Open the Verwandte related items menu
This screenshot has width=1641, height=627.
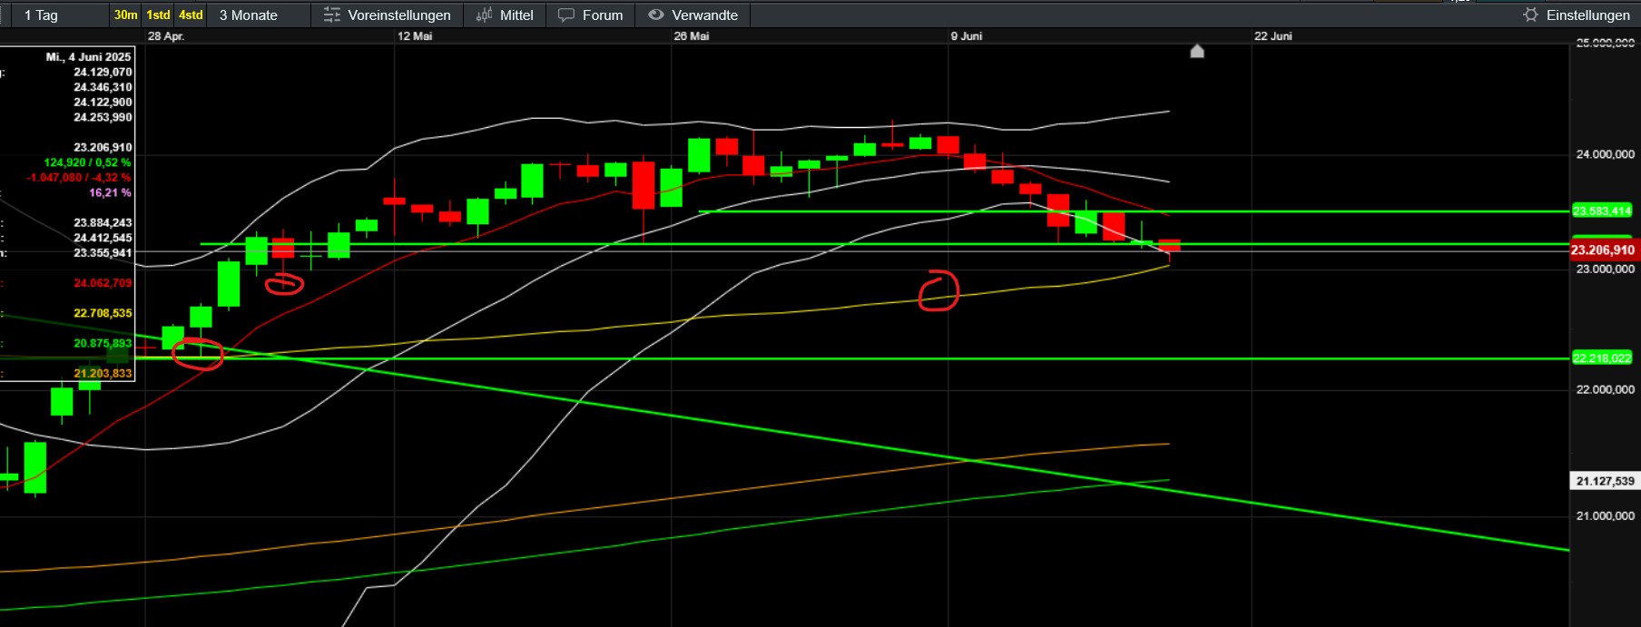(x=693, y=15)
